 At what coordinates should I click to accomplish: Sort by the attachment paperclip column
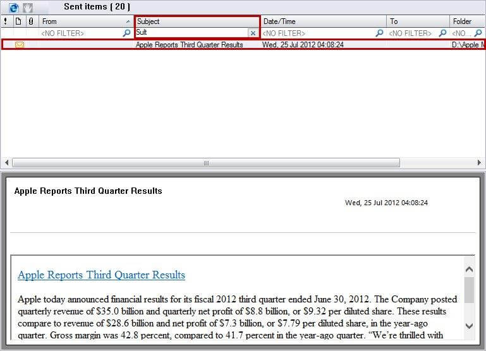(x=31, y=21)
